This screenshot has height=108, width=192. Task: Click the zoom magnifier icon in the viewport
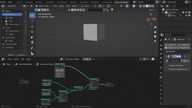(155, 27)
